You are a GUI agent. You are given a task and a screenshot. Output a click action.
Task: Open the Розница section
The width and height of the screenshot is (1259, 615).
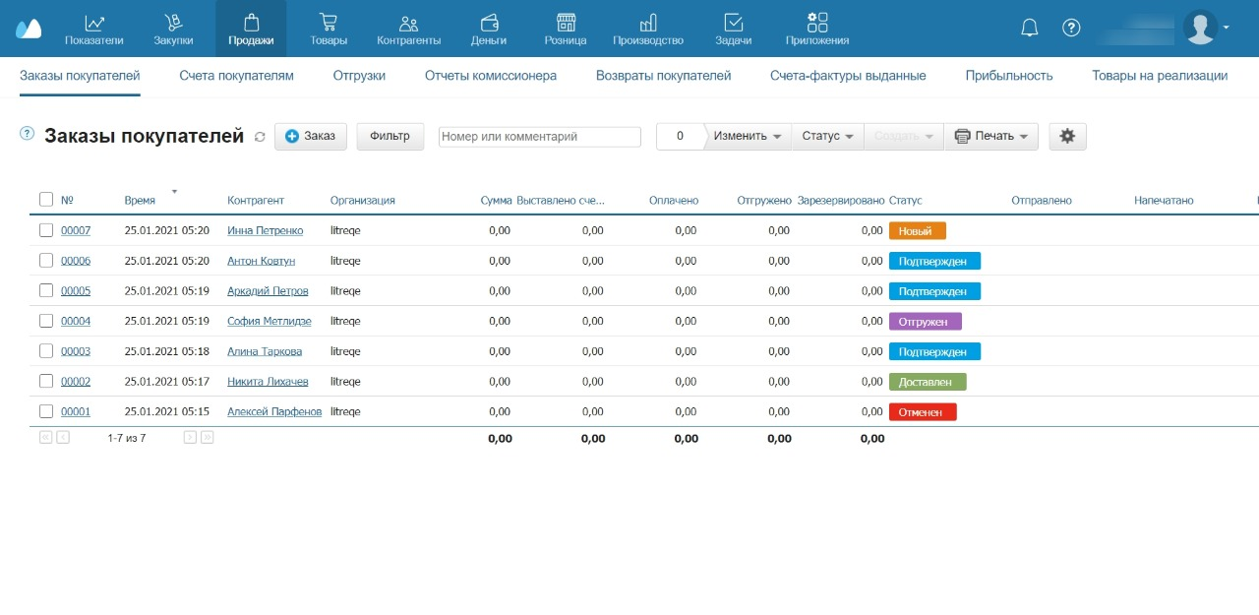click(566, 29)
